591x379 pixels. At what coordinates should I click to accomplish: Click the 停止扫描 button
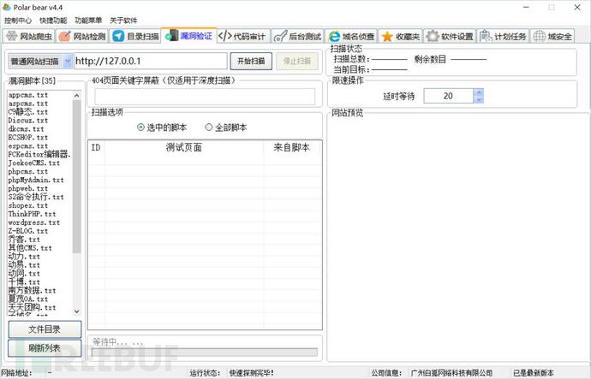tap(297, 61)
